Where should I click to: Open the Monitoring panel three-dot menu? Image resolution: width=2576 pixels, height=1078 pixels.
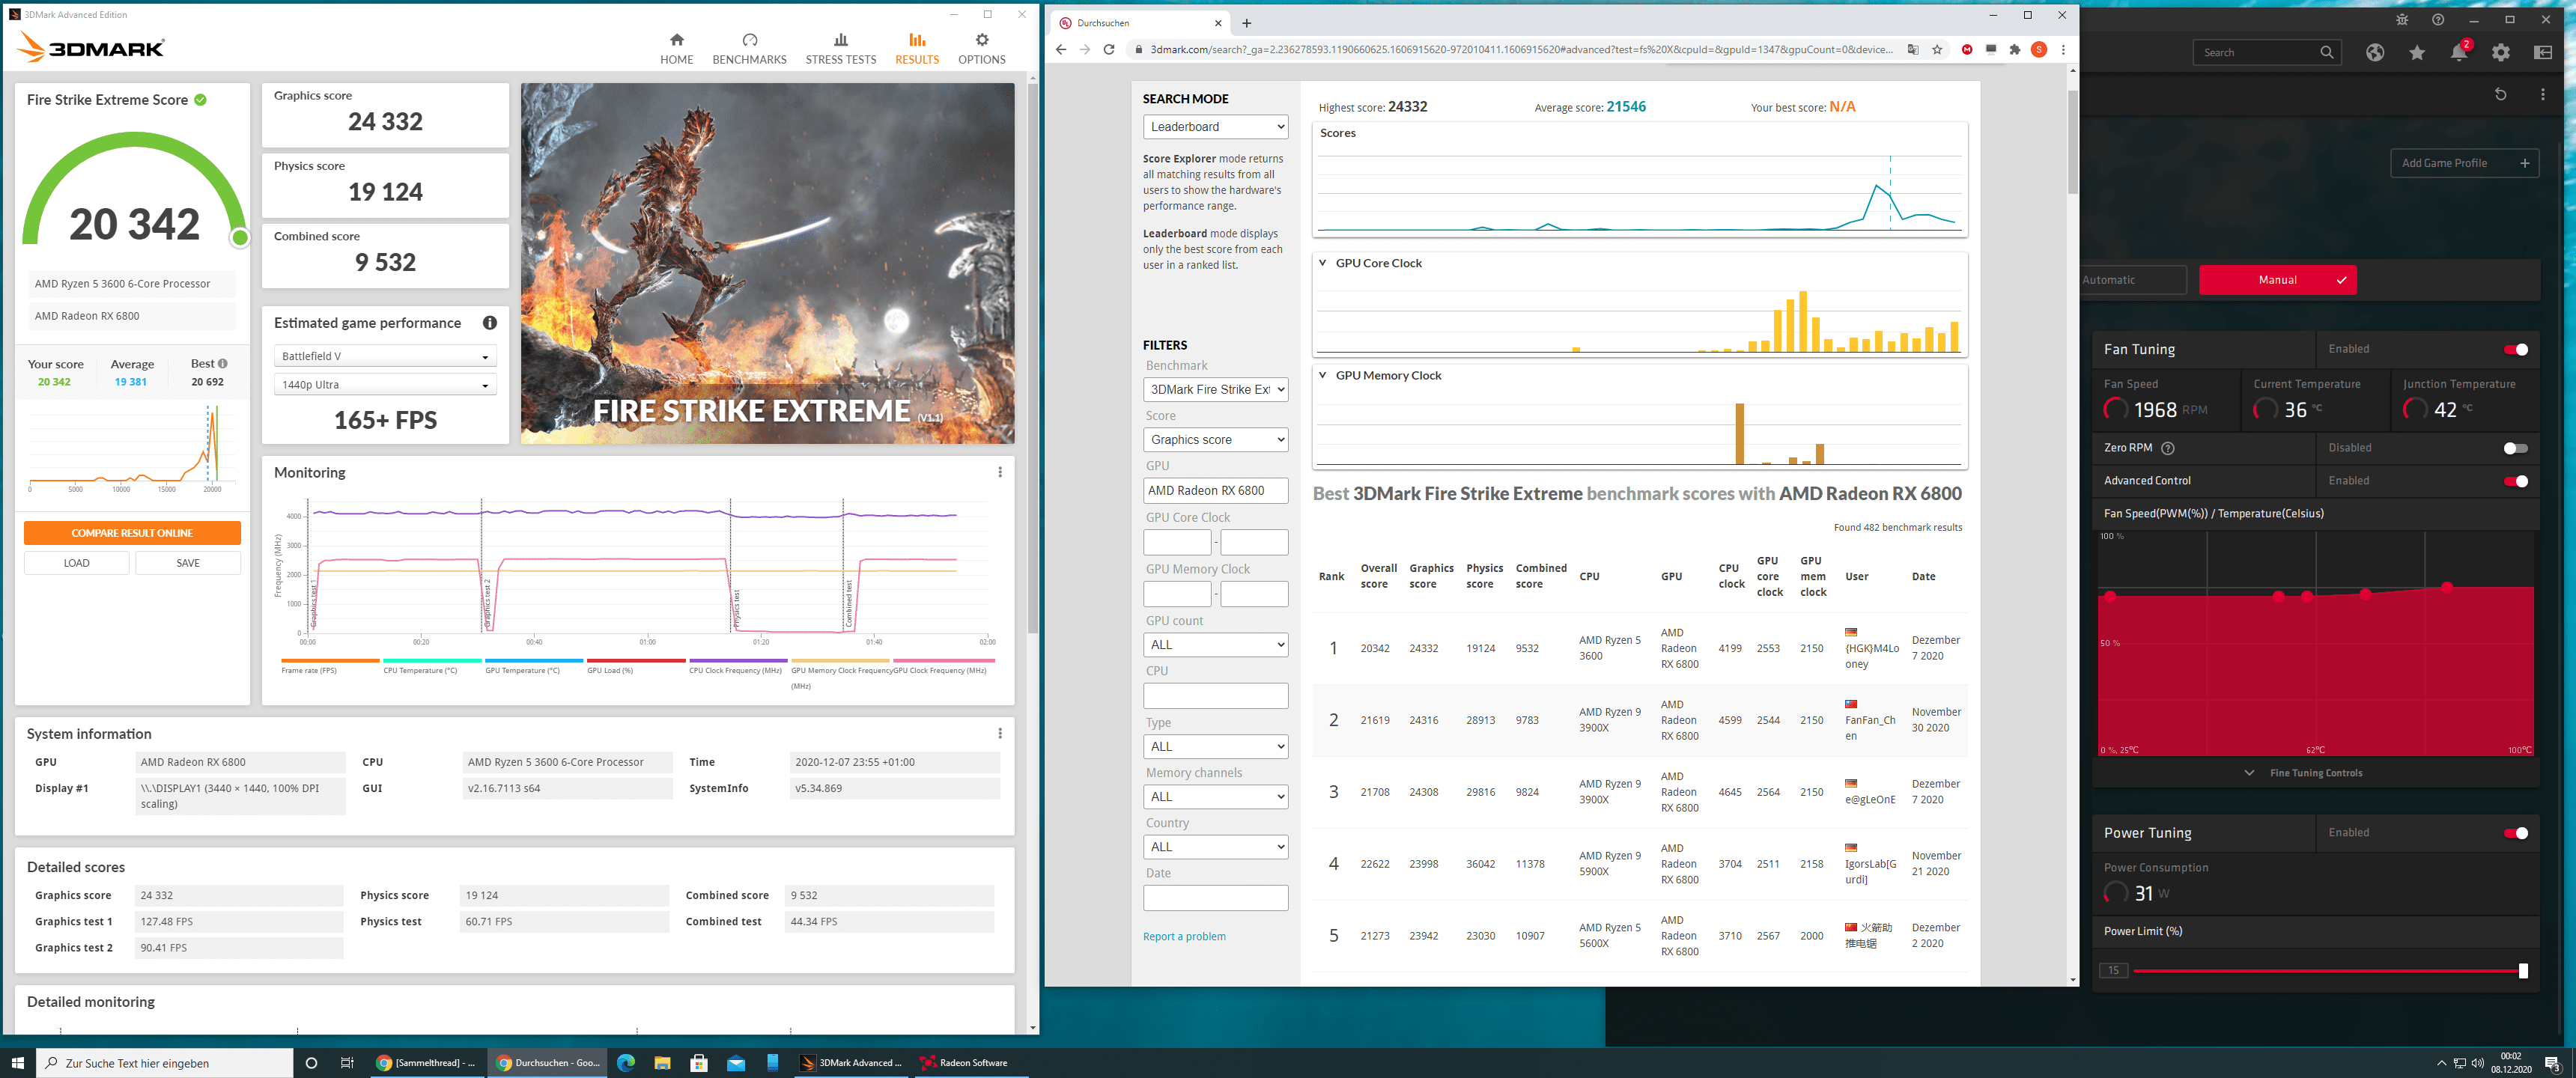[999, 472]
